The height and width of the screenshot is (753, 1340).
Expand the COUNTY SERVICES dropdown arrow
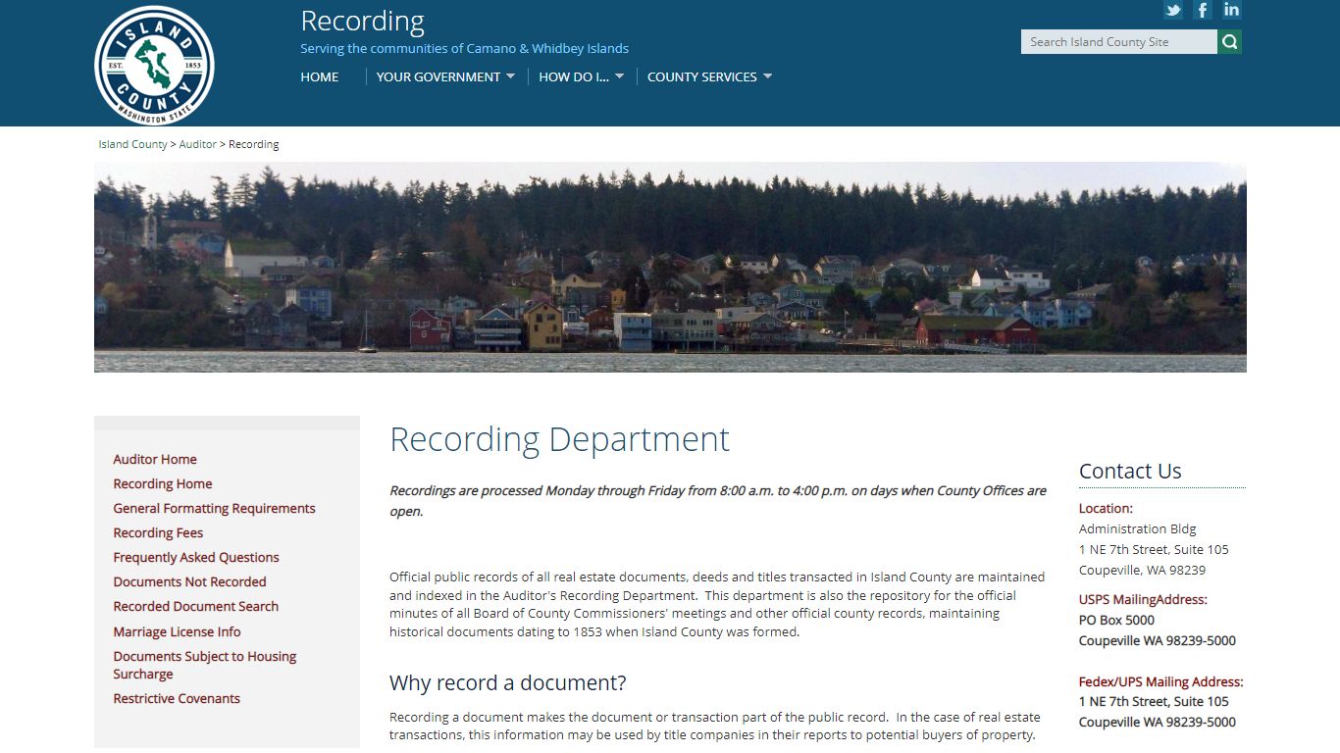pyautogui.click(x=768, y=76)
